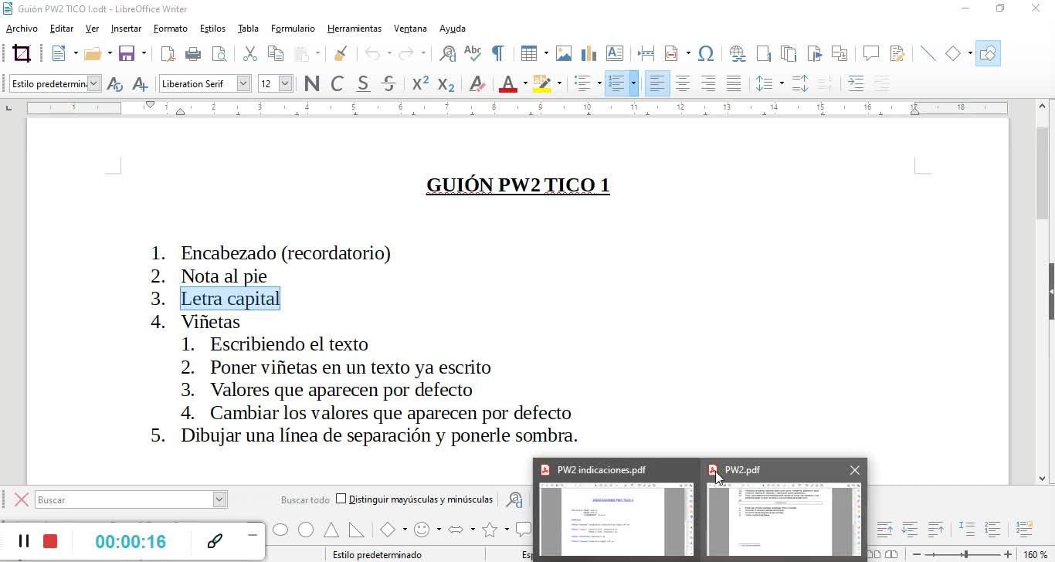Open the Estilos menu
This screenshot has width=1055, height=562.
pos(212,29)
